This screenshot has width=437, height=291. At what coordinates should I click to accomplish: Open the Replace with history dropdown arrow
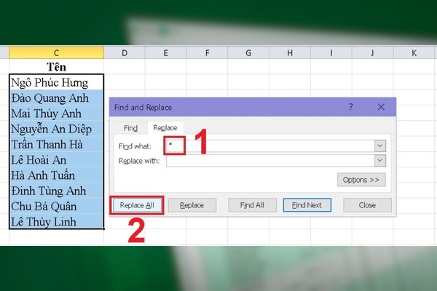tap(380, 161)
